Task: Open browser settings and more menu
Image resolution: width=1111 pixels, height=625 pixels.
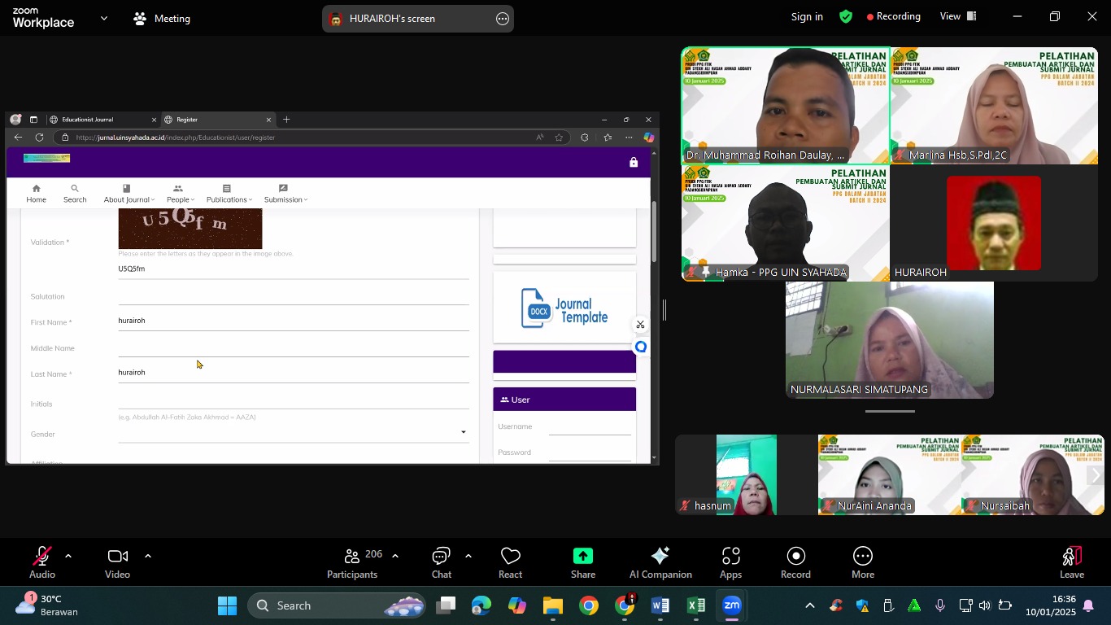Action: (629, 138)
